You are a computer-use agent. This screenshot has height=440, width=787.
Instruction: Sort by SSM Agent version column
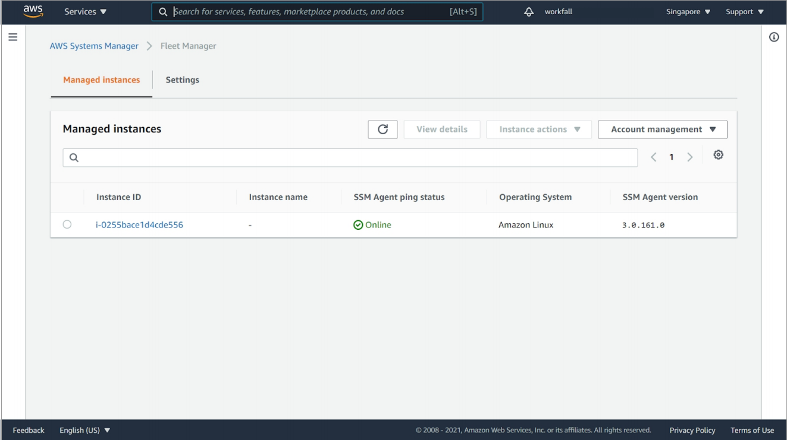[660, 197]
